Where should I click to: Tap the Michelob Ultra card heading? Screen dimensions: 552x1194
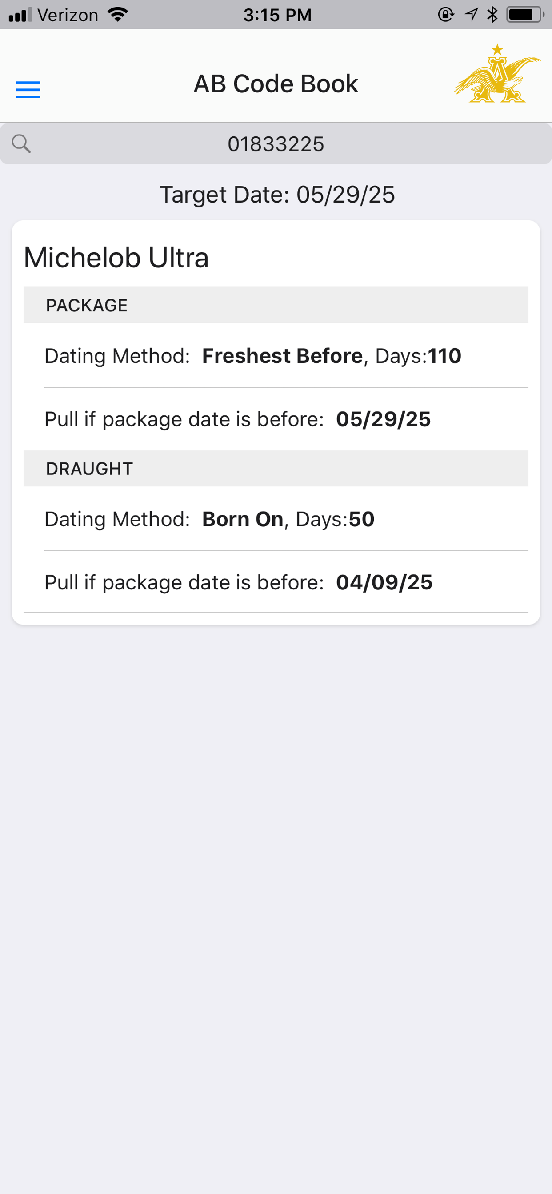(116, 257)
